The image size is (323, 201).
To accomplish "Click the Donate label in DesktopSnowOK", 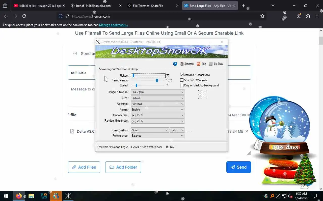I will [x=189, y=64].
